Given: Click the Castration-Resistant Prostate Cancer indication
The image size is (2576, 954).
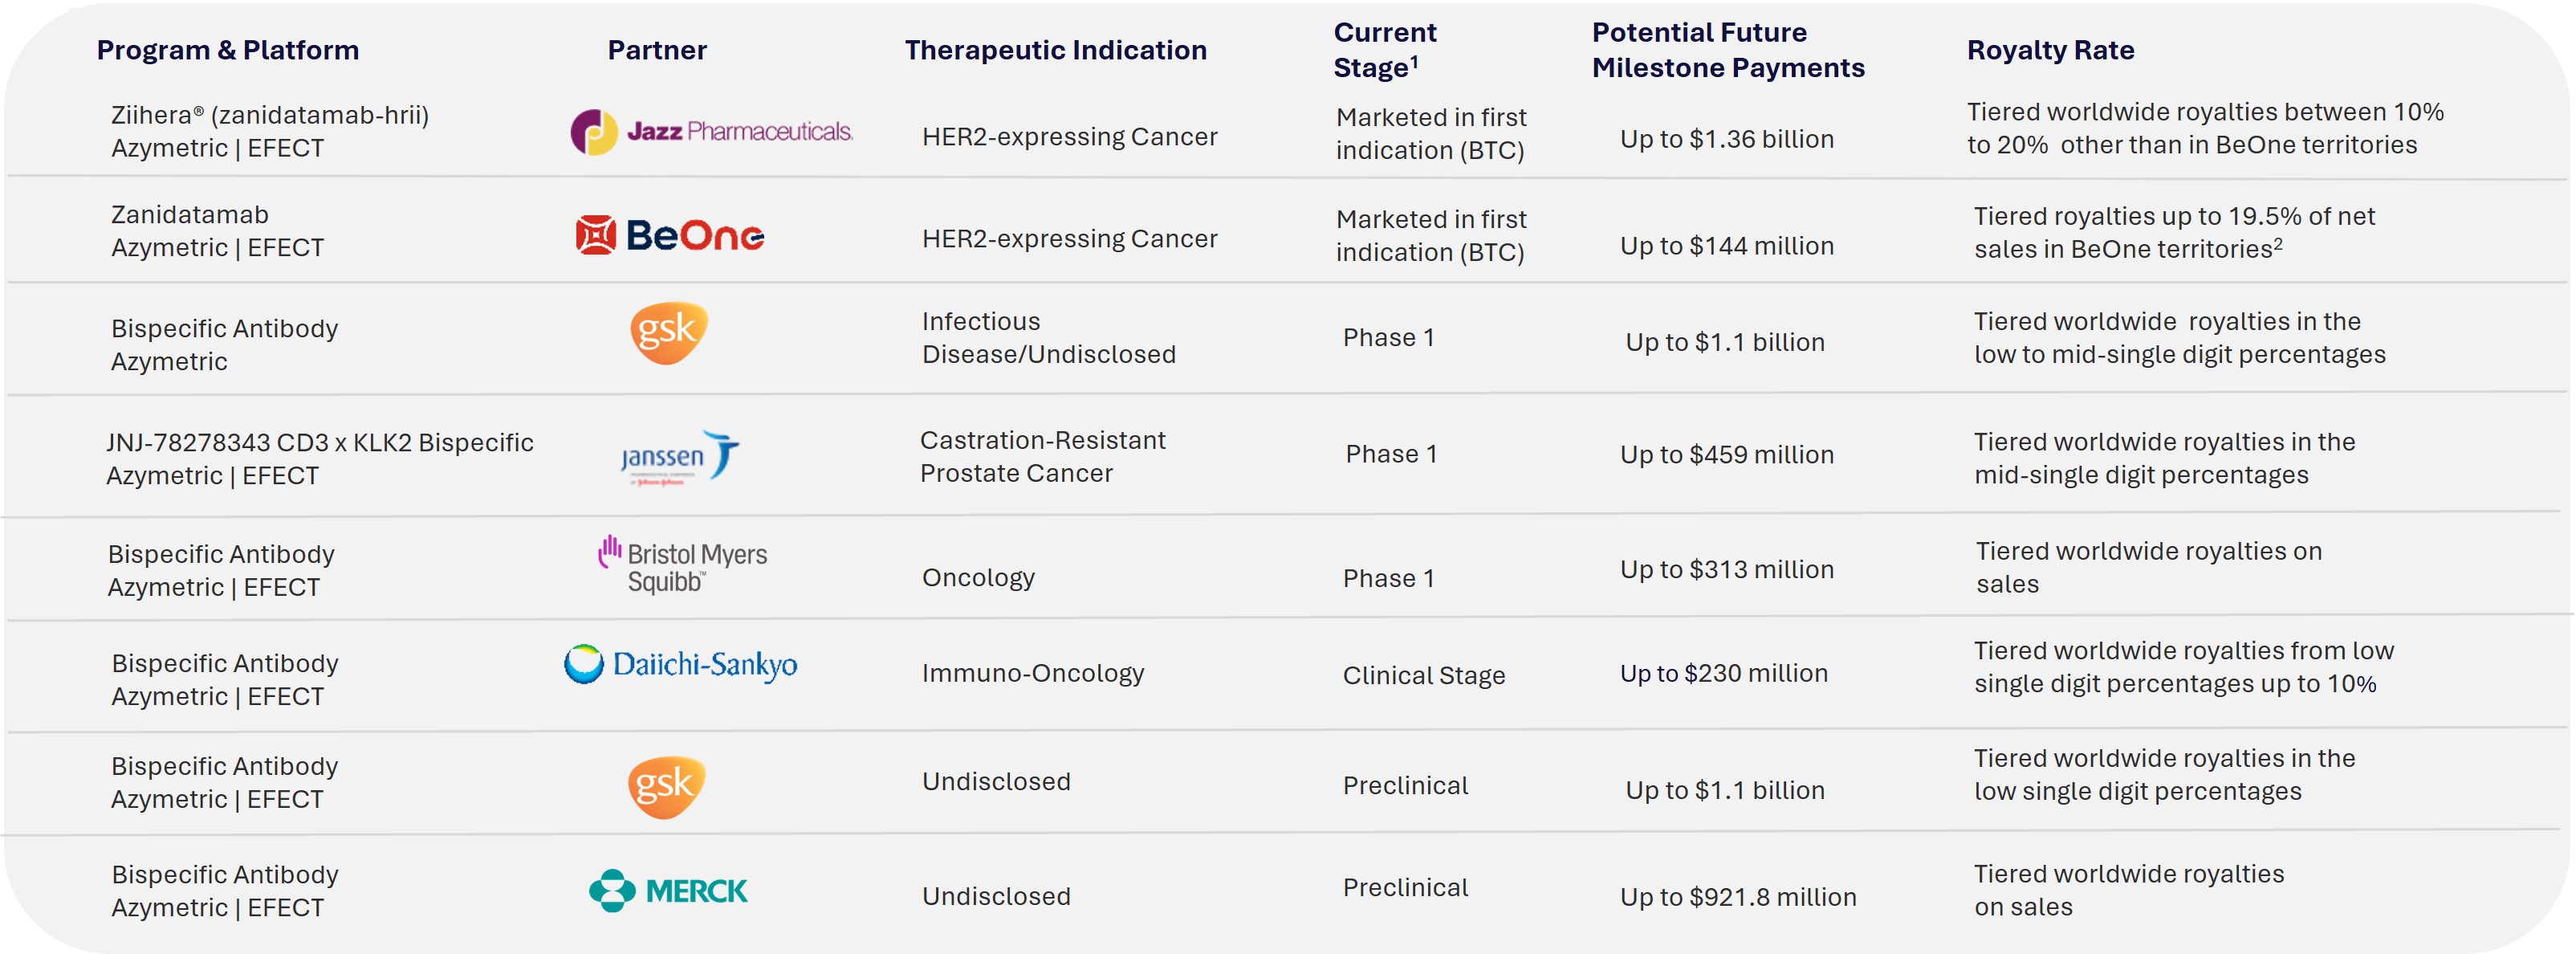Looking at the screenshot, I should [x=1042, y=457].
